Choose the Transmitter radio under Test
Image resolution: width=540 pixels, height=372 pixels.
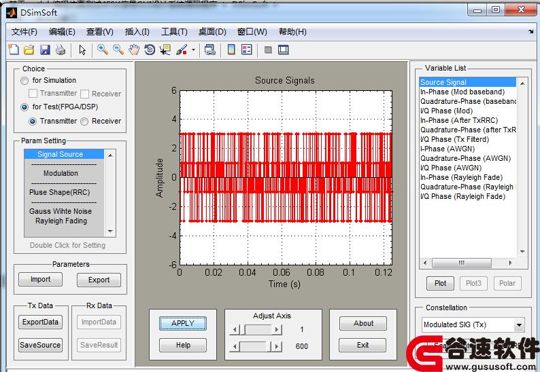pos(33,122)
